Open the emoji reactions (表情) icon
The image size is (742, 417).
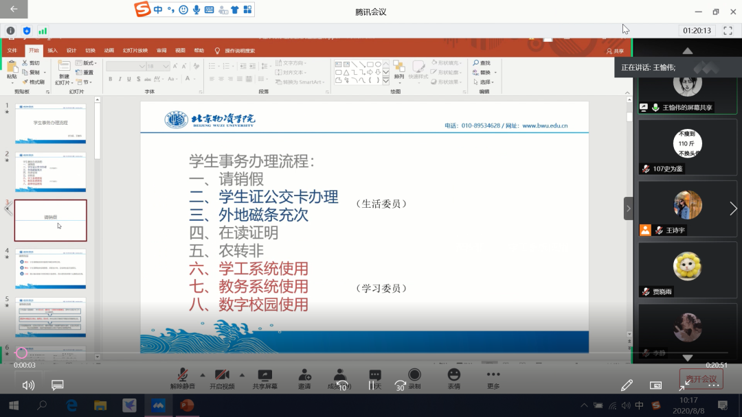[x=453, y=378]
